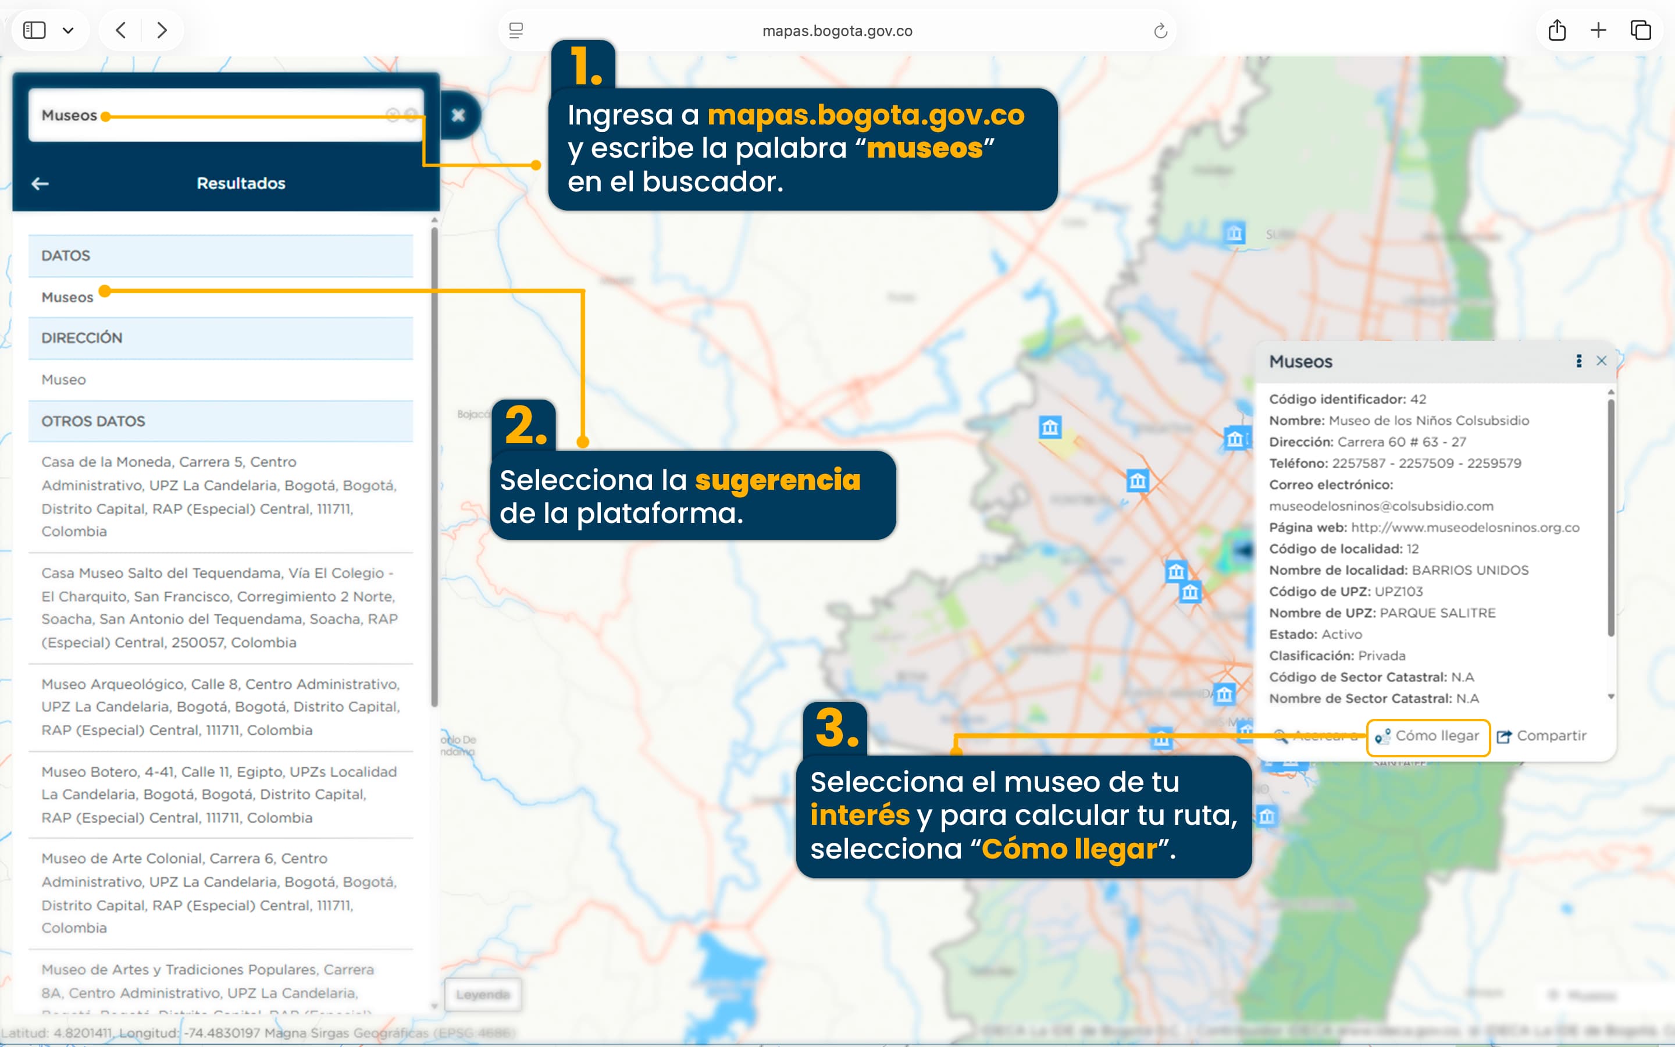Viewport: 1675px width, 1047px height.
Task: Open the browser sidebar panel
Action: tap(35, 30)
